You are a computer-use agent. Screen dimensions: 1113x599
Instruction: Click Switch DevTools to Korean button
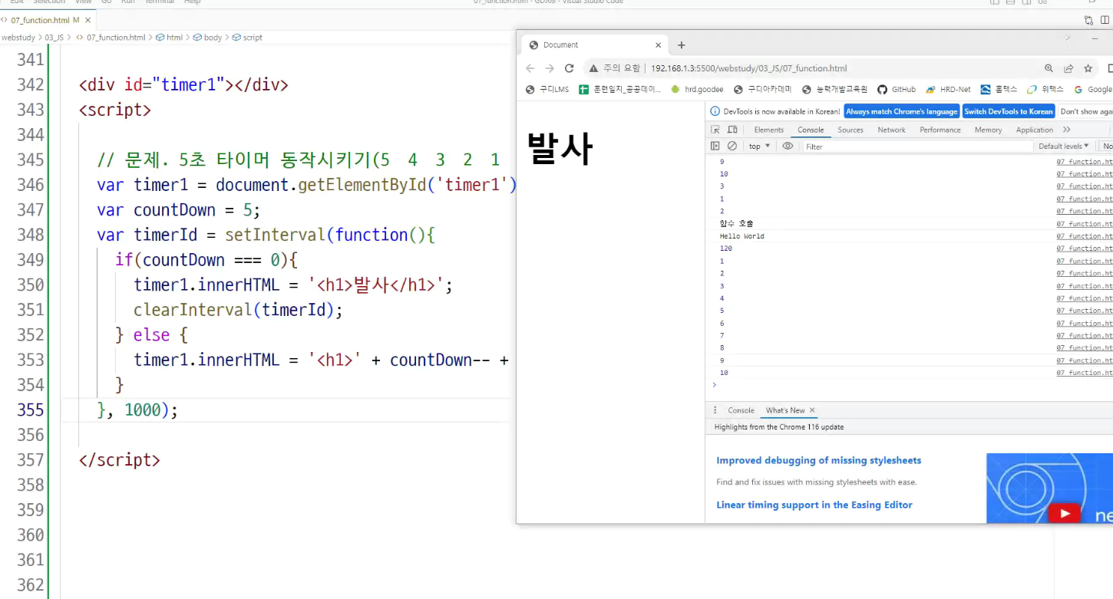1009,111
